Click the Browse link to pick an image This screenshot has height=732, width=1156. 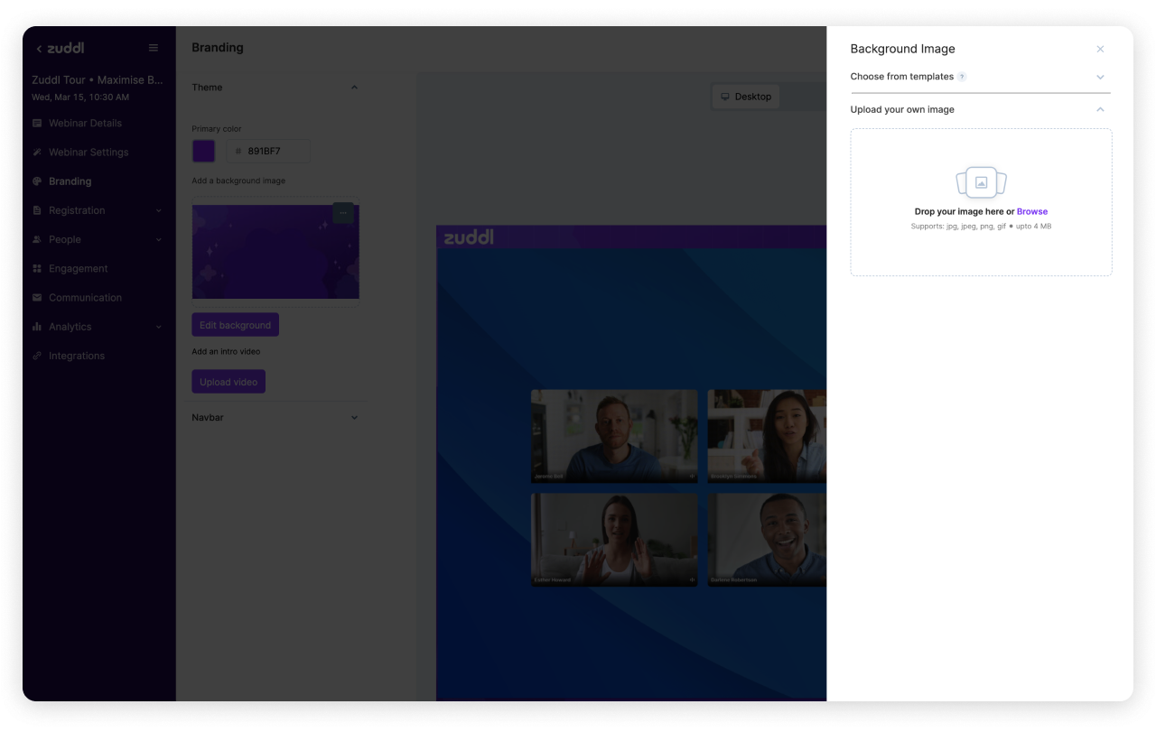1032,212
